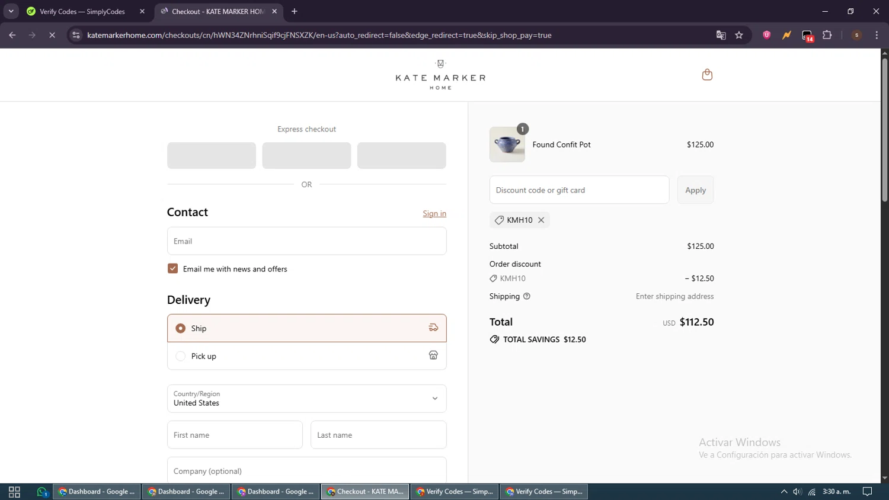Bookmark this page with the star icon
Viewport: 889px width, 500px height.
pyautogui.click(x=739, y=35)
